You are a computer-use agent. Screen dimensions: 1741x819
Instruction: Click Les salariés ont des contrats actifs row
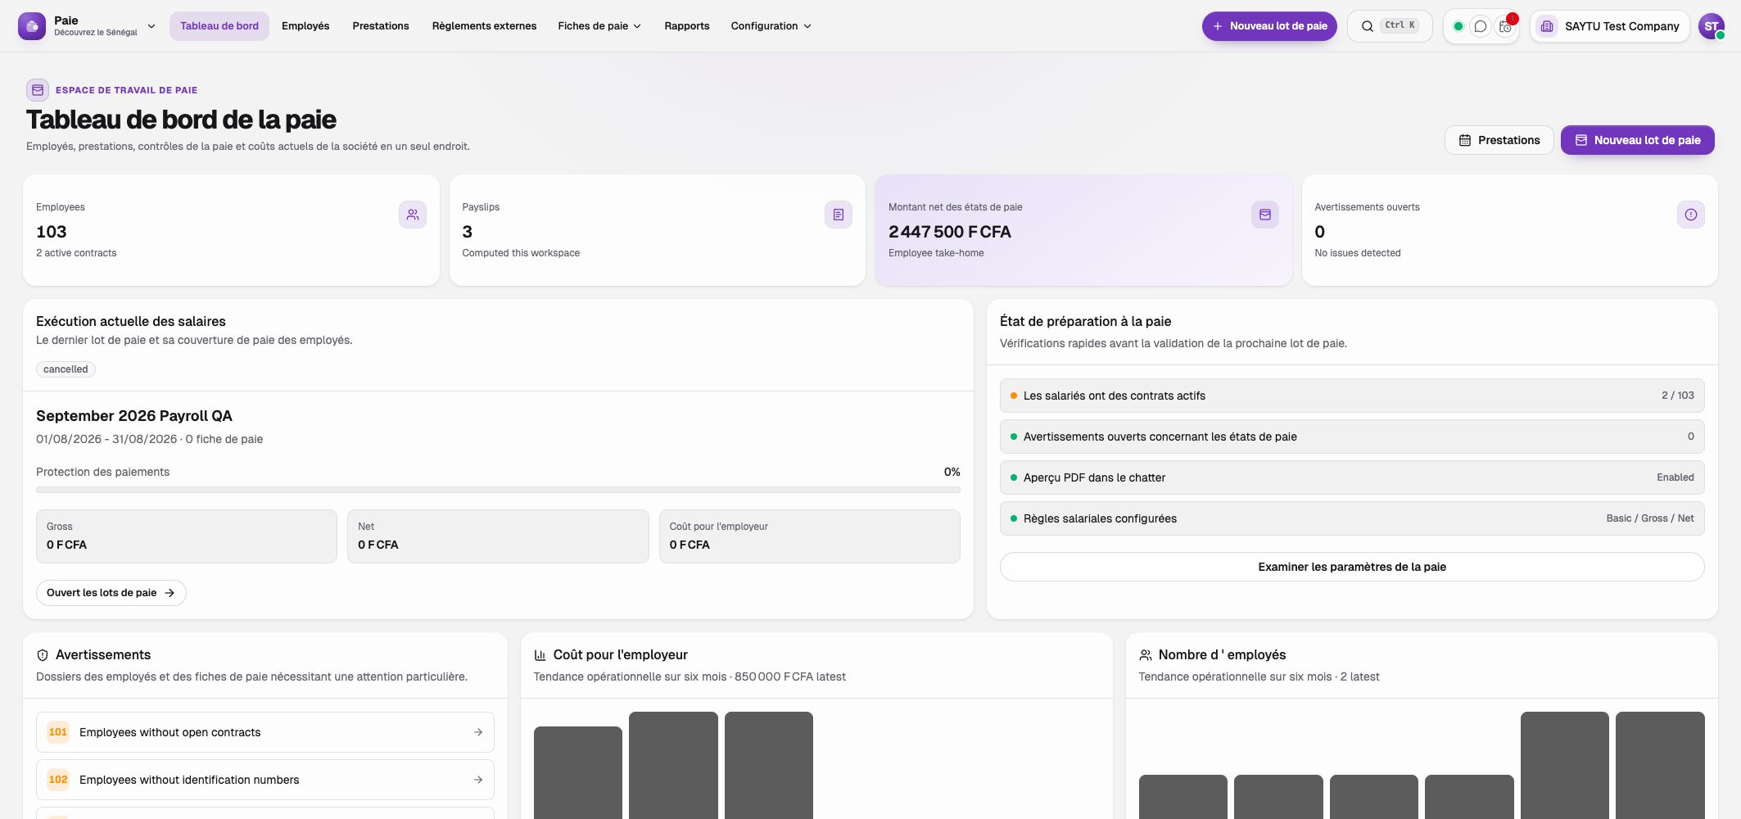pos(1352,396)
